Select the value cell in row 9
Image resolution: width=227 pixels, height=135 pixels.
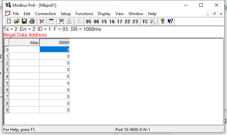[54, 110]
